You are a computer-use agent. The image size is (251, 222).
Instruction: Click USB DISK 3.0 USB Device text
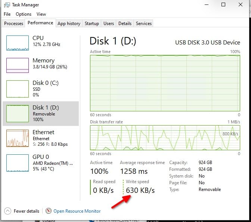[x=208, y=43]
